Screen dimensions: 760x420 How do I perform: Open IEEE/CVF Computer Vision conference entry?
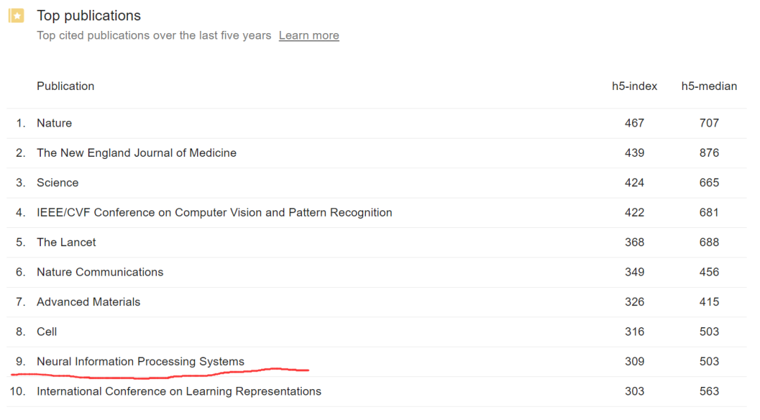coord(214,212)
